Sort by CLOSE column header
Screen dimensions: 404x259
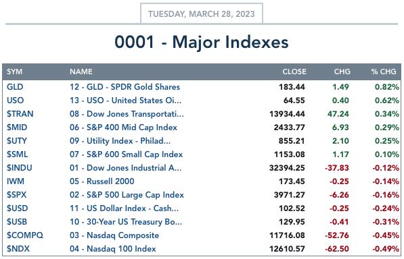coord(294,71)
